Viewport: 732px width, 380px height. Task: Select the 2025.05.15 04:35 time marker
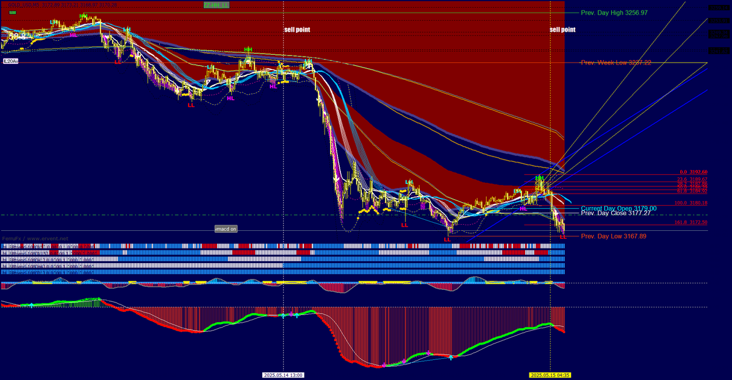pos(550,375)
